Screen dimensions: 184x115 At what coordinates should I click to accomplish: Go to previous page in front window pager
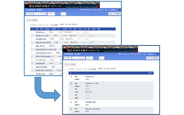coord(77,58)
